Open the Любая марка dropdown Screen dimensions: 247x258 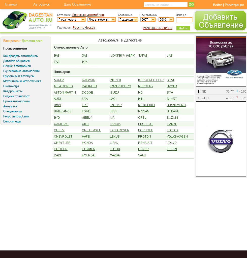71,20
